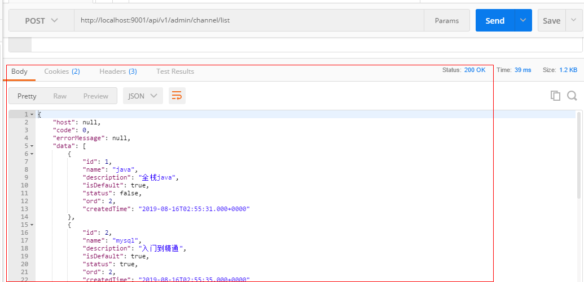The width and height of the screenshot is (584, 282).
Task: Click the "ord": 2 line on row 12
Action: point(99,201)
